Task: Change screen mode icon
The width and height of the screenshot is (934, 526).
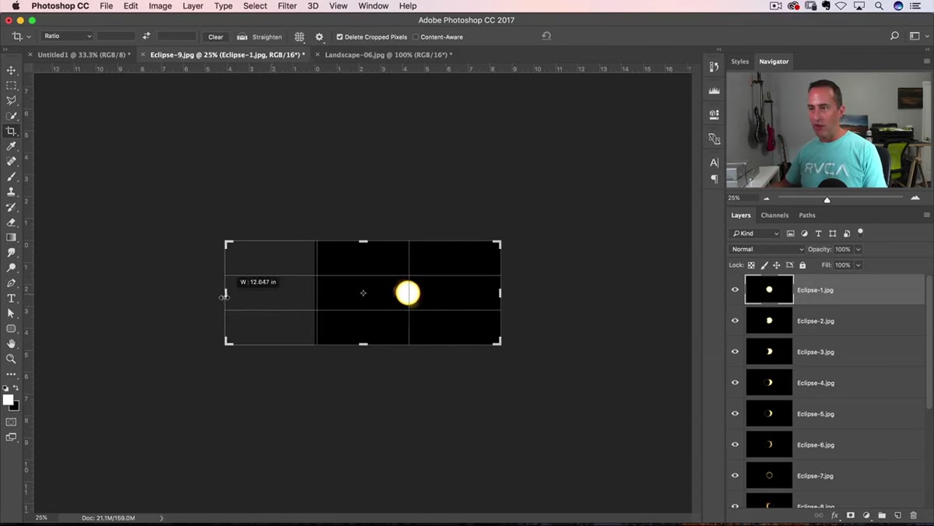Action: tap(11, 437)
